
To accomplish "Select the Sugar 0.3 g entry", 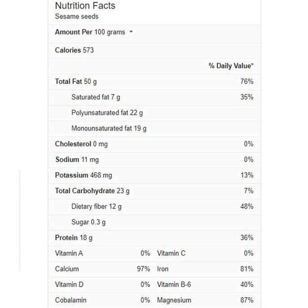I will tap(88, 222).
